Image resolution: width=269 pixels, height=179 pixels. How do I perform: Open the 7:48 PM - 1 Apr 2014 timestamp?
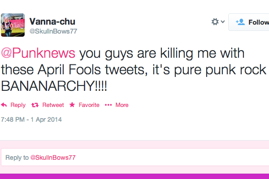tap(31, 119)
